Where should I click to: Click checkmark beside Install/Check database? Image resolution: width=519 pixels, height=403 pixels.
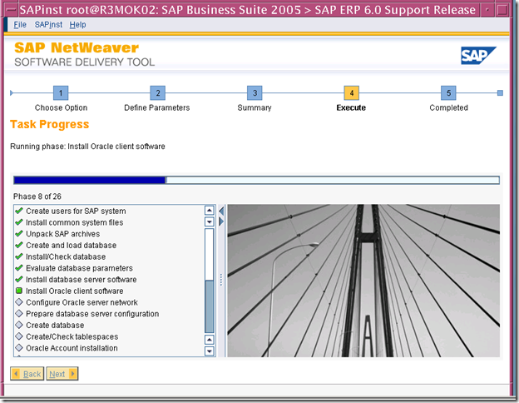point(19,256)
